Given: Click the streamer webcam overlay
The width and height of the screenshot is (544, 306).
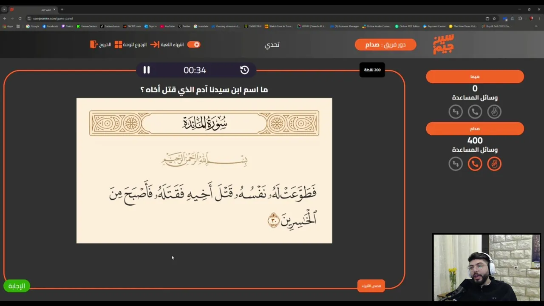Looking at the screenshot, I should point(487,267).
